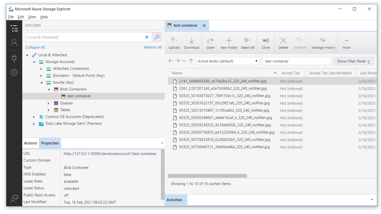Open the Active blobs (default) dropdown
Viewport: 381px width, 214px height.
coord(228,61)
